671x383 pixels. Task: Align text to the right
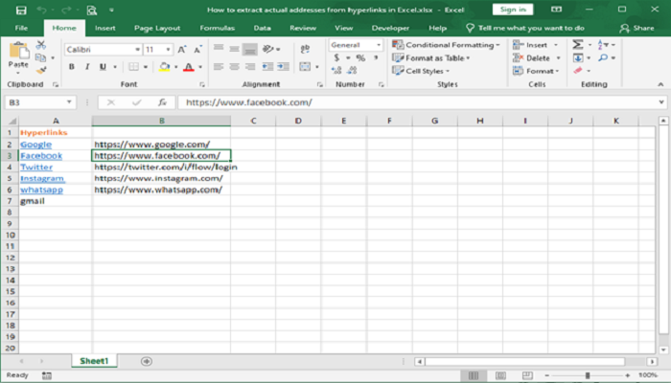(250, 67)
